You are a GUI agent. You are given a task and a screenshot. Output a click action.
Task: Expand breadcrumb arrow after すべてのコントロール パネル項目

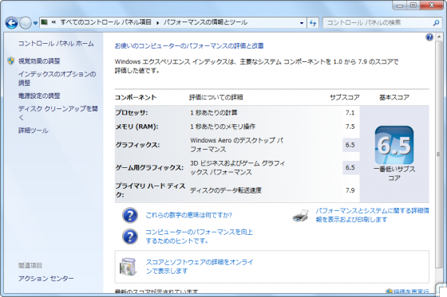point(158,23)
